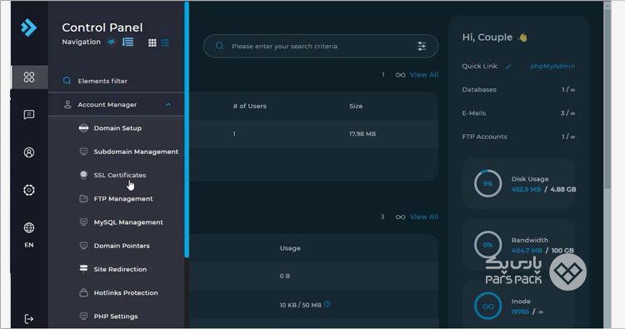
Task: Click the logout icon at bottom left
Action: (28, 319)
